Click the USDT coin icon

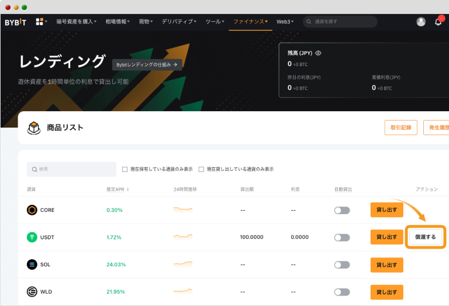point(32,237)
